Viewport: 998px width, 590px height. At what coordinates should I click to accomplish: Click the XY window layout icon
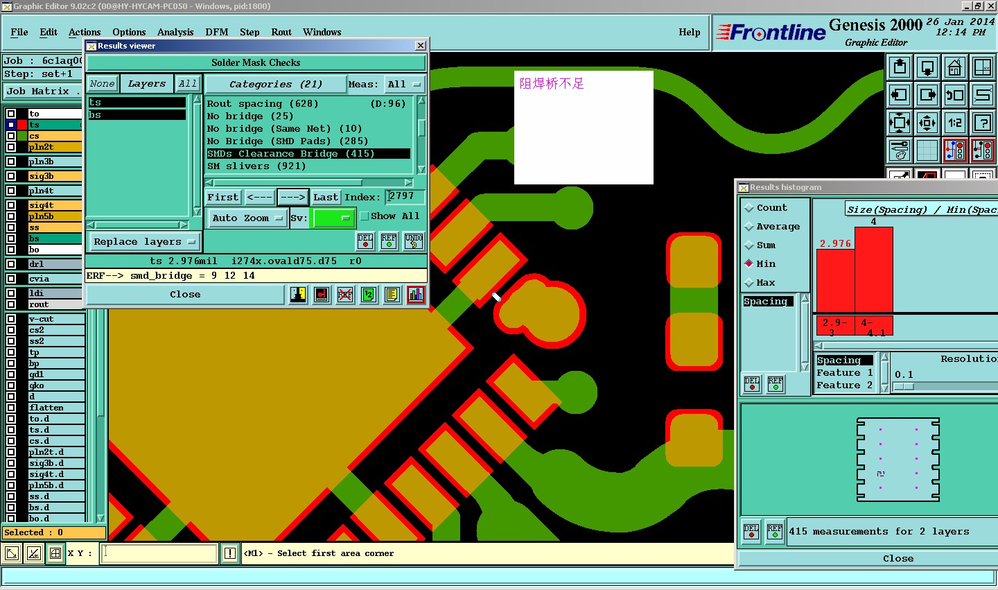tap(983, 67)
